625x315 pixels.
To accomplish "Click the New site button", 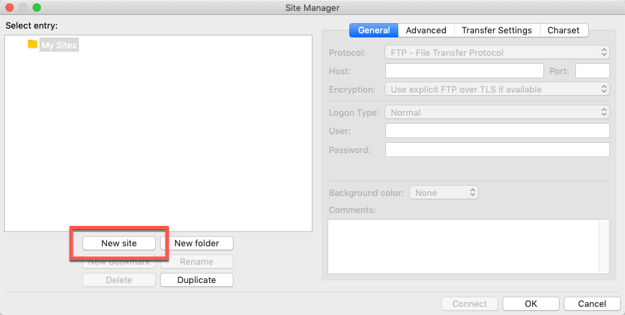I will coord(118,243).
